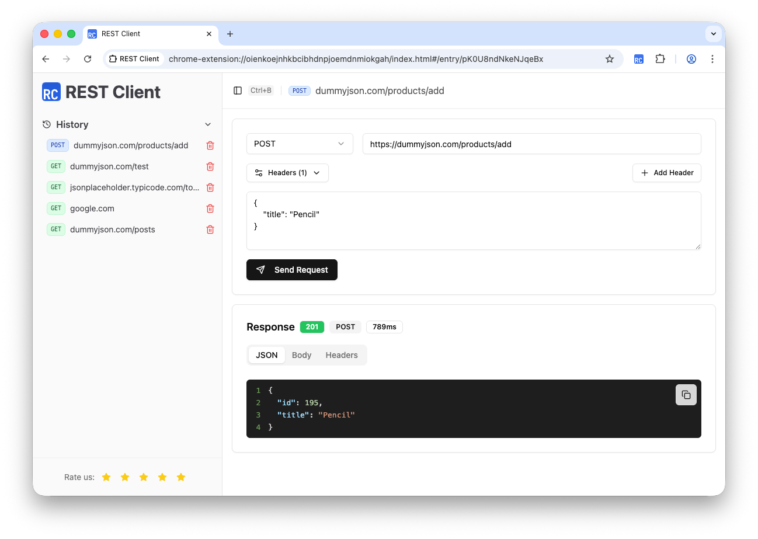Open the POST method dropdown

pos(300,143)
